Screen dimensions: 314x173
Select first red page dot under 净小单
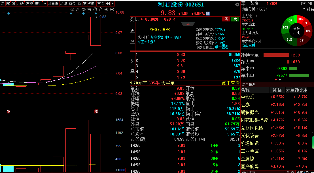pyautogui.click(x=276, y=79)
